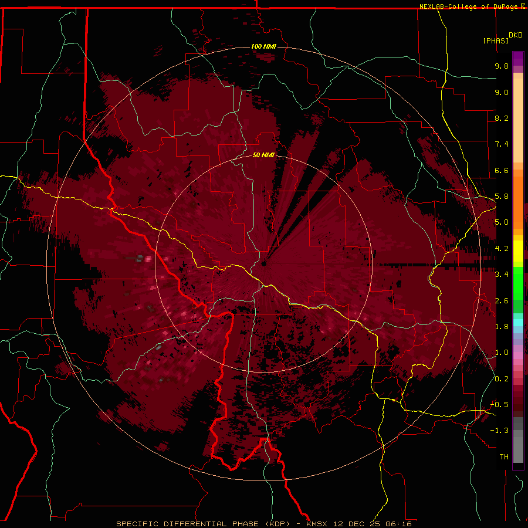The image size is (528, 528).
Task: Click the -0.5 value on color scale
Action: coord(499,405)
